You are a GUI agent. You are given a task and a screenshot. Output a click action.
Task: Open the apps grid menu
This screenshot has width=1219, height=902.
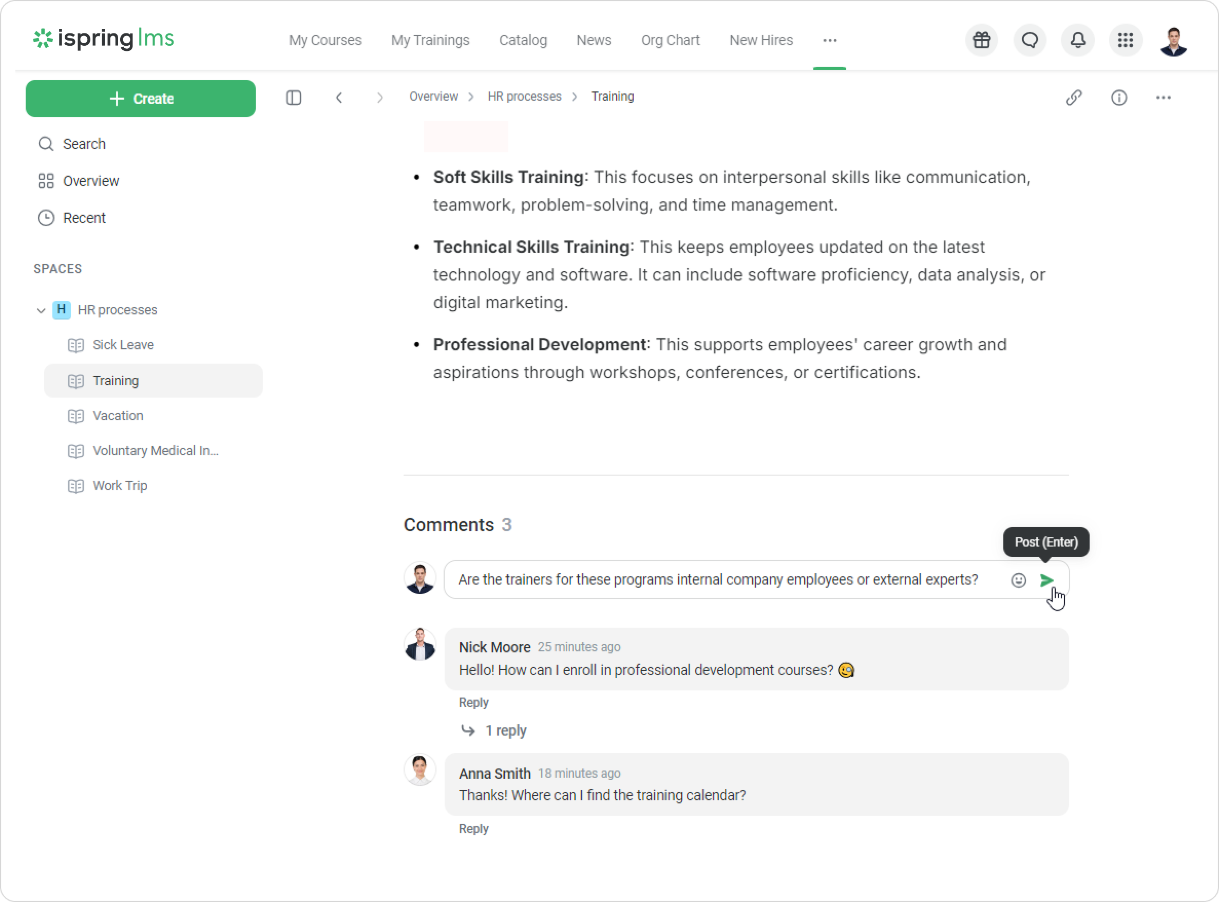pos(1125,40)
